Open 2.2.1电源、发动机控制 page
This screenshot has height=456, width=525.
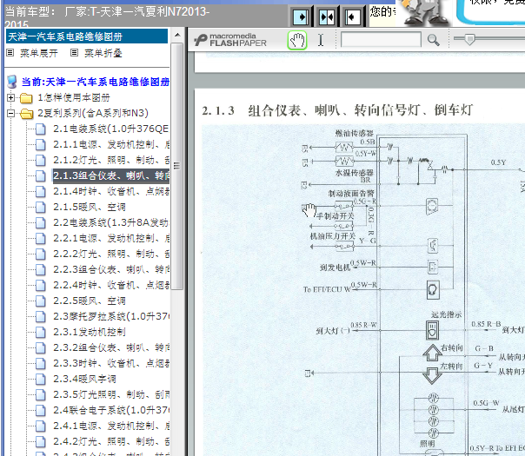111,238
